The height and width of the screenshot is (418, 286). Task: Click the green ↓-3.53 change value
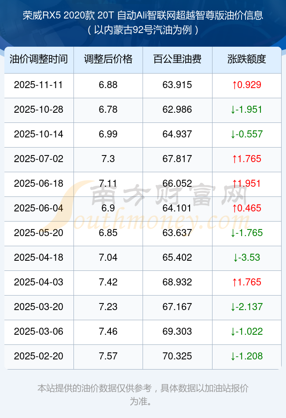[247, 257]
